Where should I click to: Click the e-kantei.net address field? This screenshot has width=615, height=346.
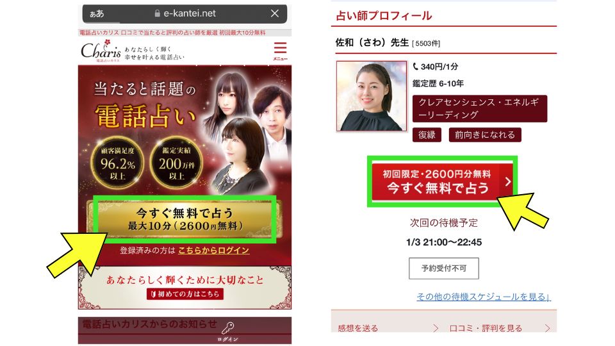(x=184, y=13)
